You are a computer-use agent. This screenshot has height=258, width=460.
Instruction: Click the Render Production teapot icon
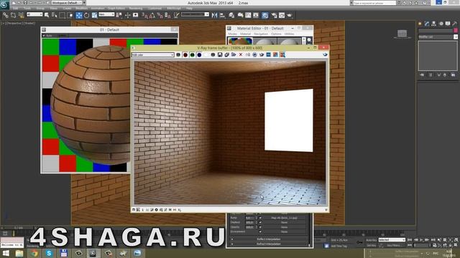click(290, 15)
